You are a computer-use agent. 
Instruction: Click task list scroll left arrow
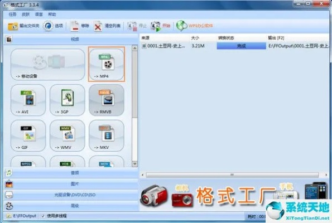tap(143, 175)
